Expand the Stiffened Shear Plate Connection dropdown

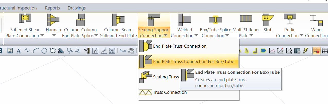42,36
